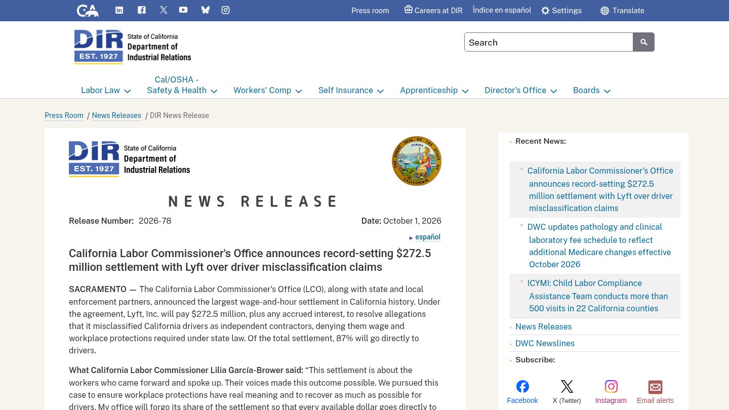Click the Careers at DIR briefcase icon

click(x=408, y=10)
